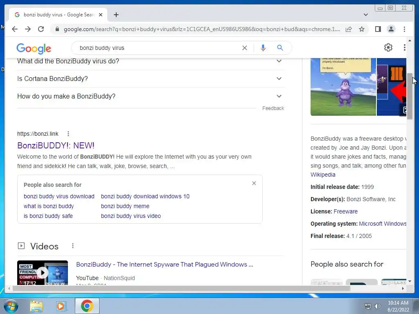Click the Feedback link
This screenshot has width=419, height=314.
coord(273,108)
